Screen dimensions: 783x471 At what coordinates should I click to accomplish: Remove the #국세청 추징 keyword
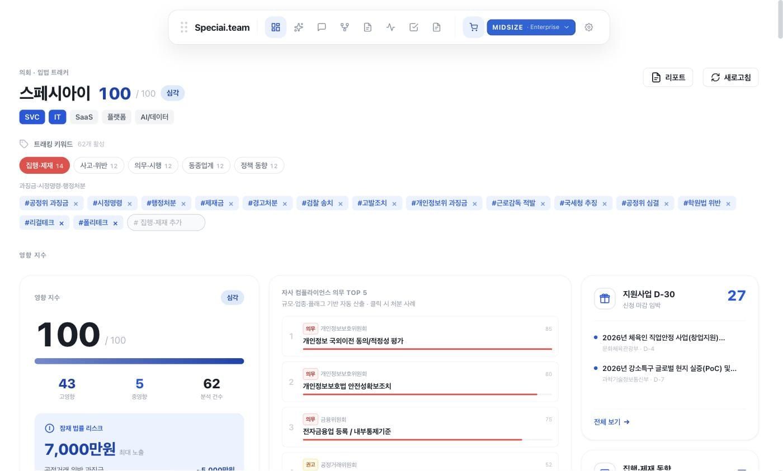[605, 203]
